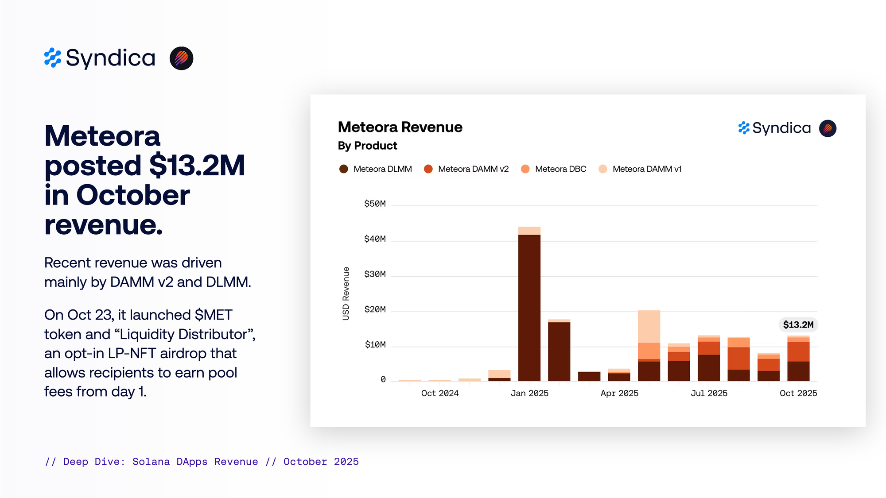The height and width of the screenshot is (498, 886).
Task: Toggle the Meteora DBC legend dot
Action: pyautogui.click(x=525, y=169)
